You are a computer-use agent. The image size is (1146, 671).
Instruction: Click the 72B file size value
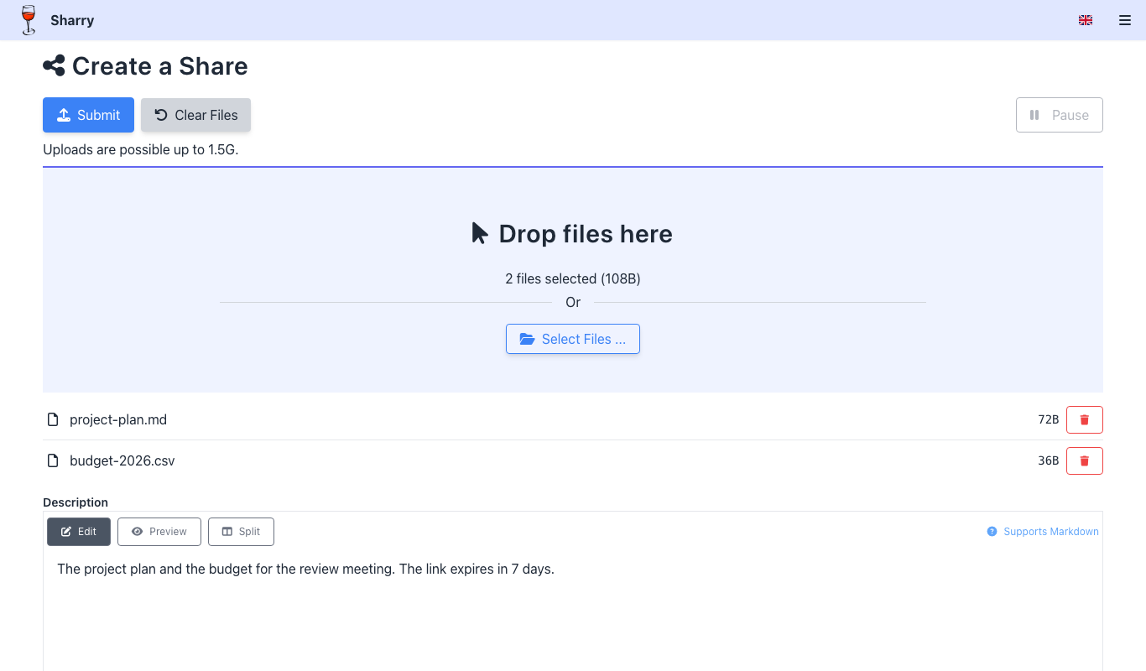(x=1048, y=419)
